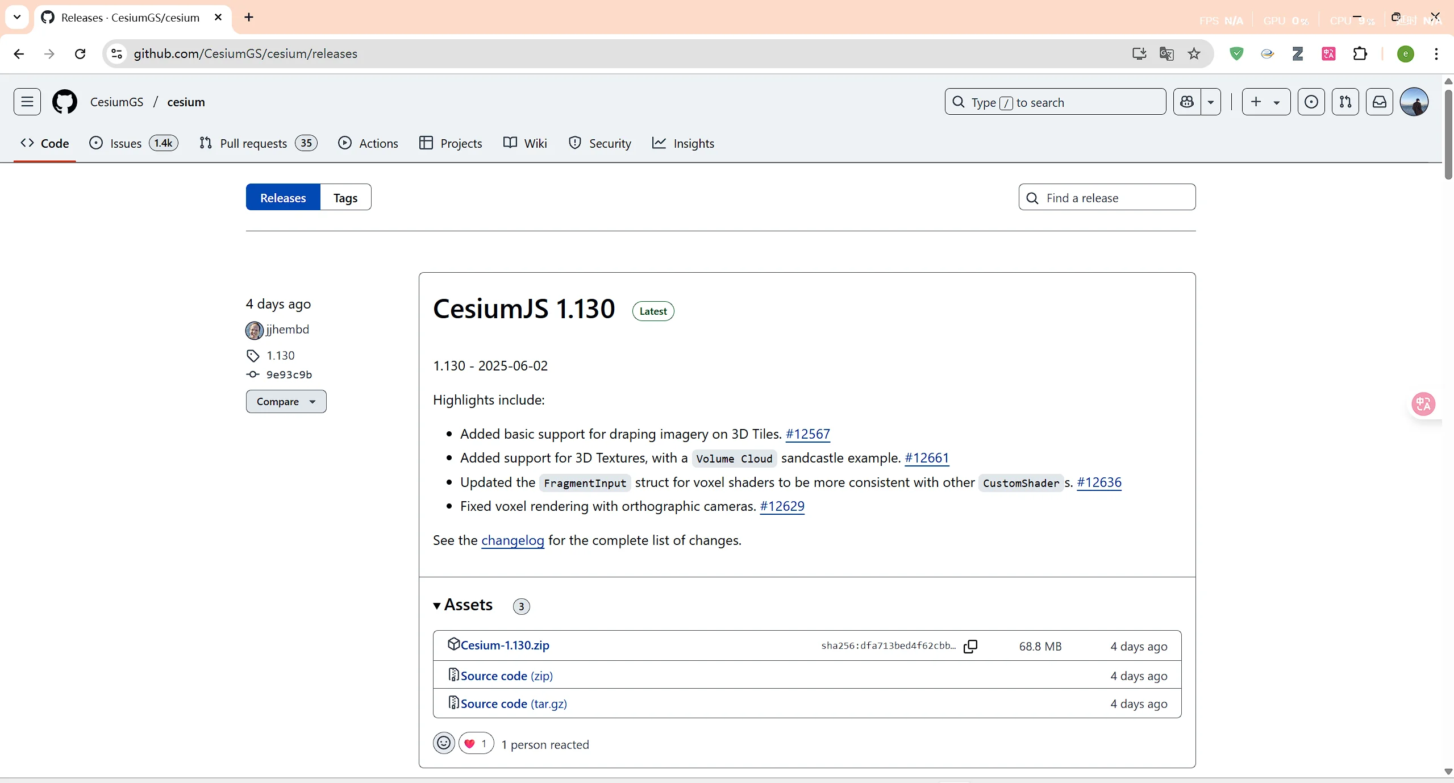Viewport: 1454px width, 783px height.
Task: Select the Releases toggle button
Action: (x=283, y=198)
